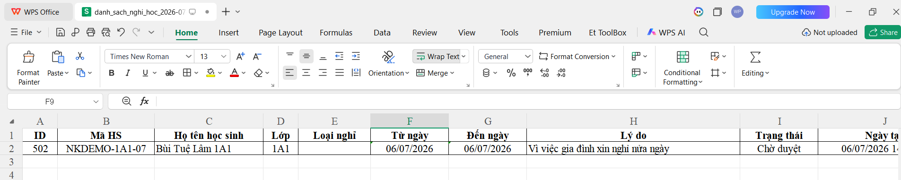Open the File menu

pos(26,32)
